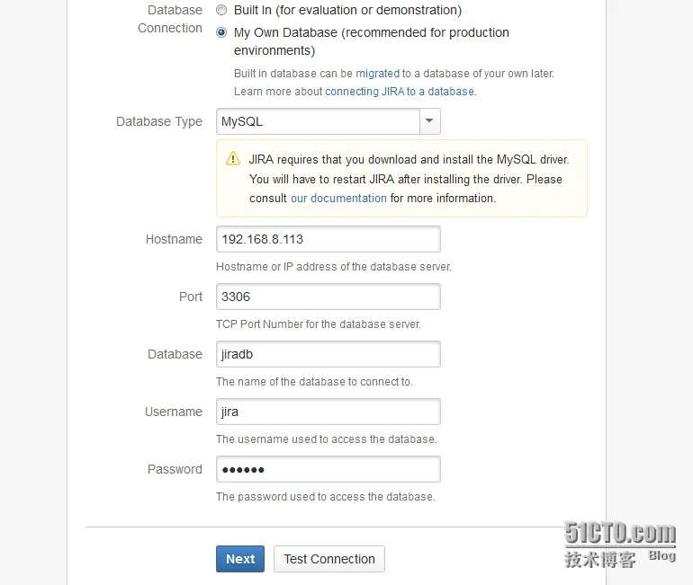Focus the masked Password input field
This screenshot has height=585, width=693.
[x=328, y=469]
